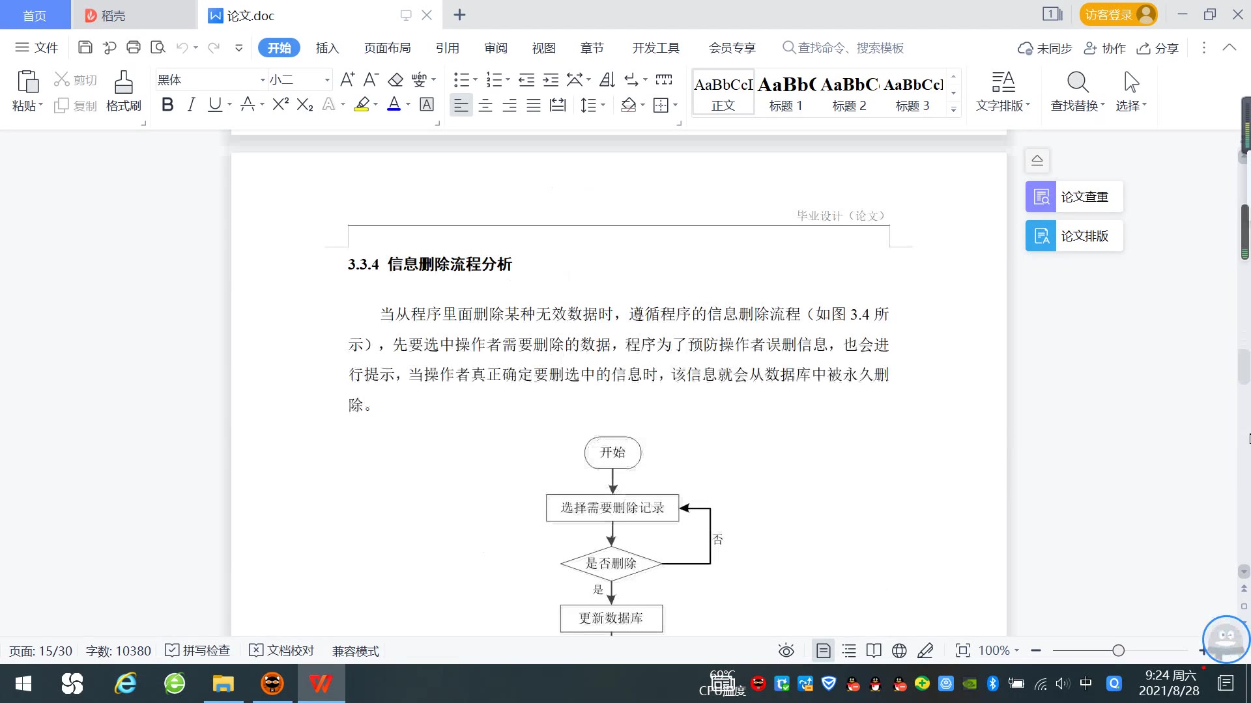Toggle bold formatting
The height and width of the screenshot is (703, 1251).
point(167,105)
